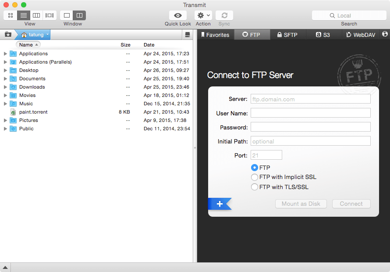Click the Local search field

coord(349,15)
